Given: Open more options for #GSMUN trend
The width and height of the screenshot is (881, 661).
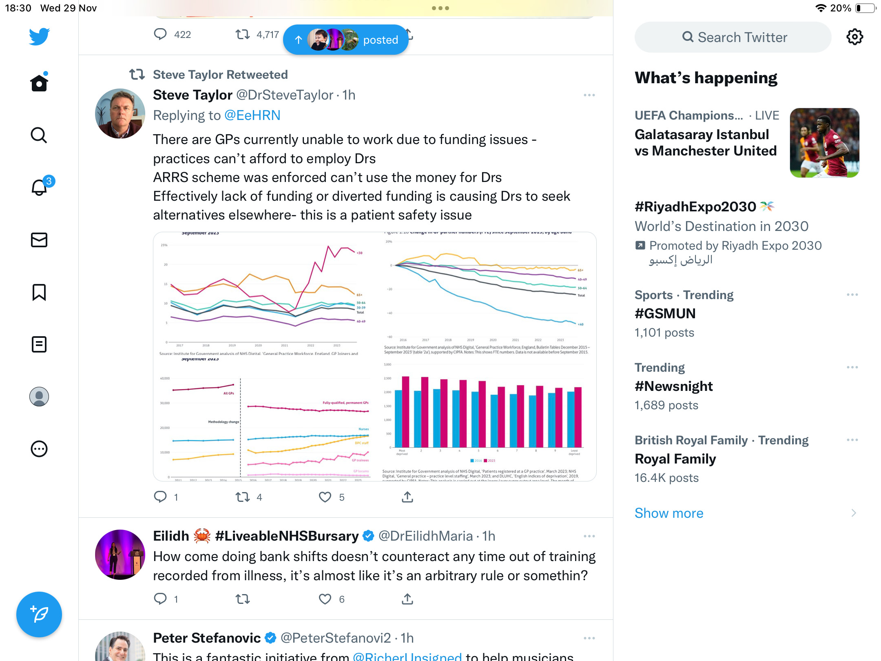Looking at the screenshot, I should [852, 295].
